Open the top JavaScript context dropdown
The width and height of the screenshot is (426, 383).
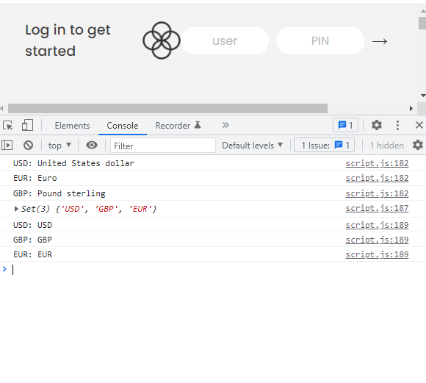click(59, 146)
